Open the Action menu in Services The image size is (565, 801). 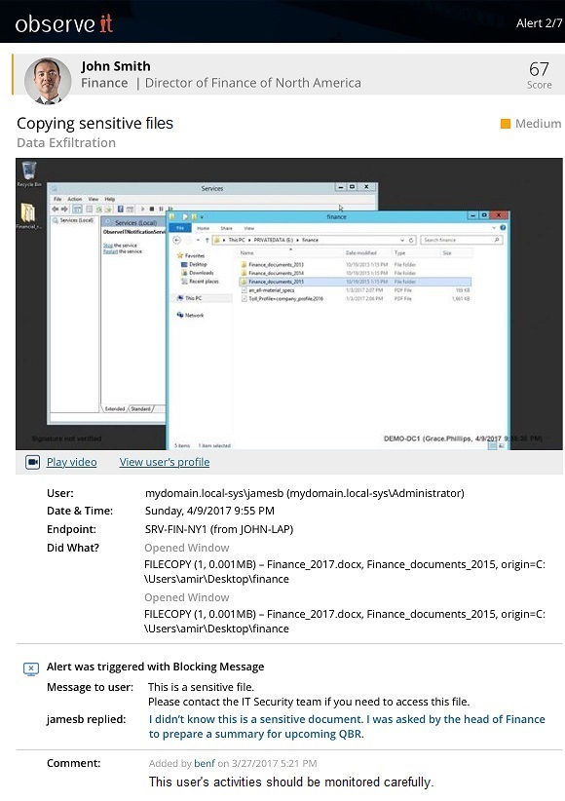pyautogui.click(x=75, y=199)
